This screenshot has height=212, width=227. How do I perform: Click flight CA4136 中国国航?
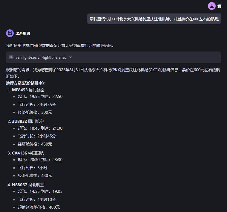click(x=28, y=153)
